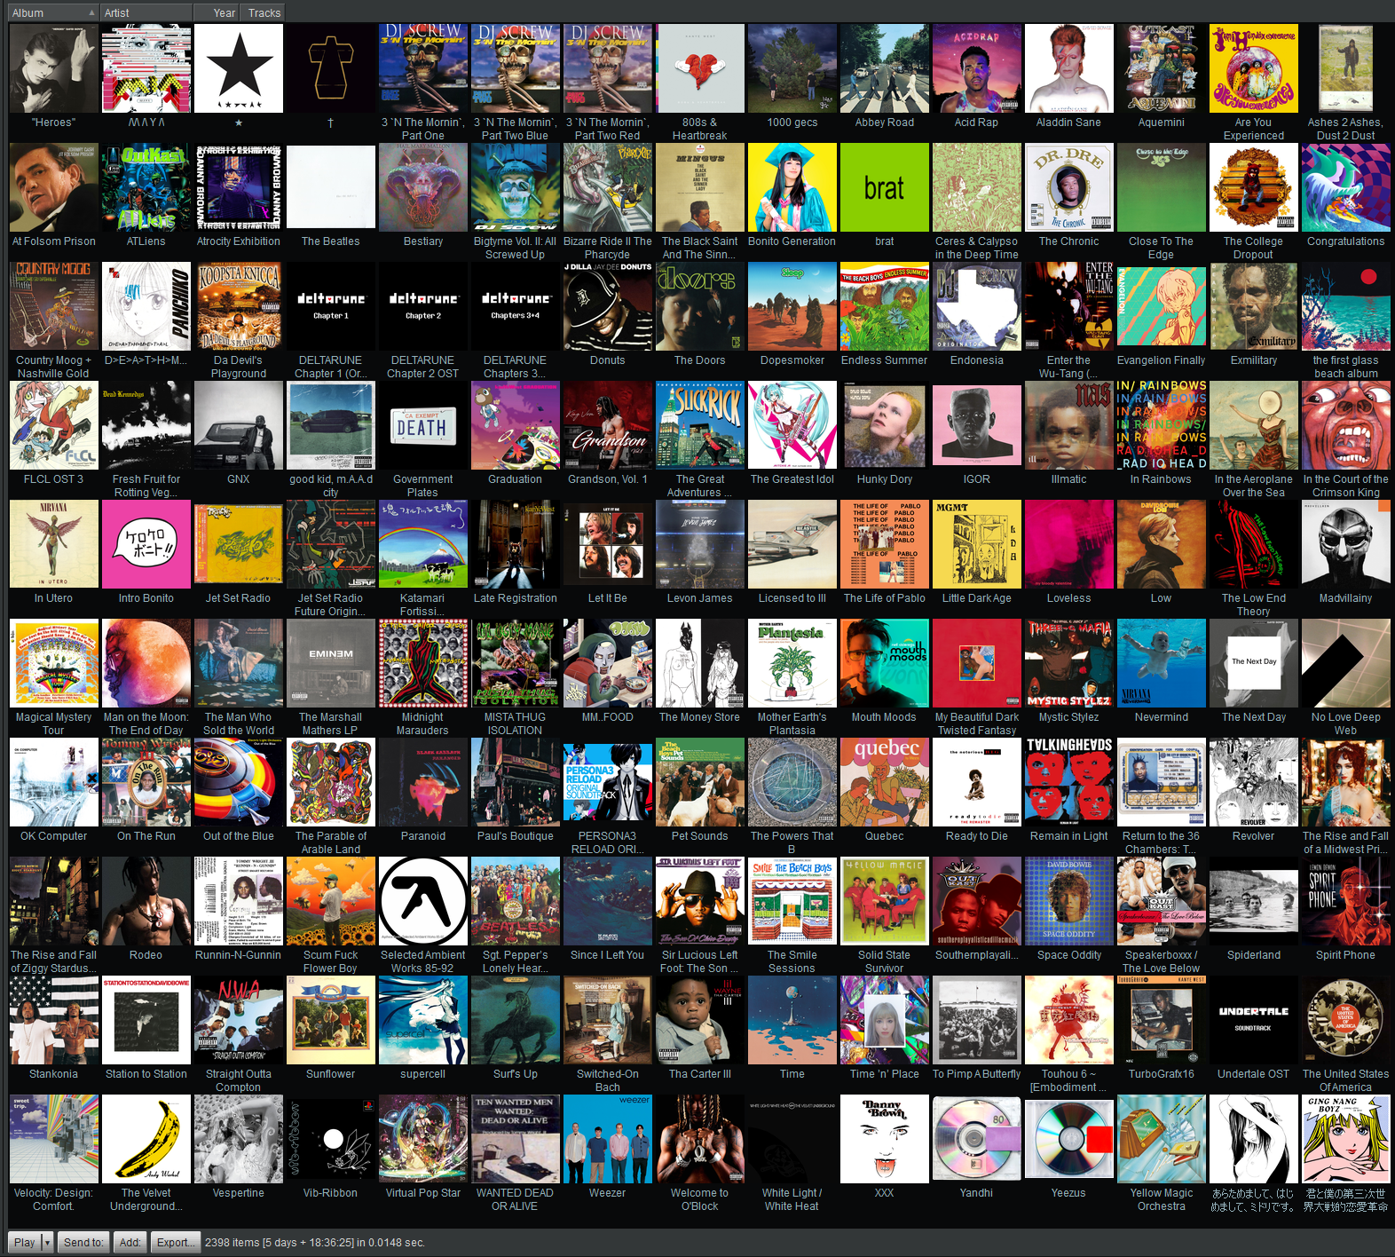
Task: Select the In Utero cover
Action: coord(54,544)
